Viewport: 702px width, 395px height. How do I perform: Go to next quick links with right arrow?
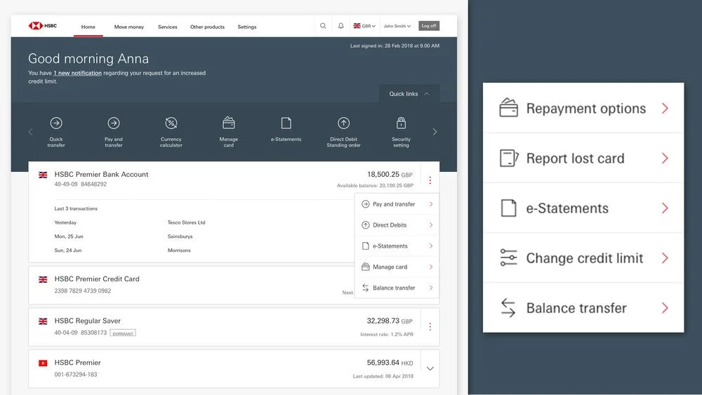click(435, 131)
